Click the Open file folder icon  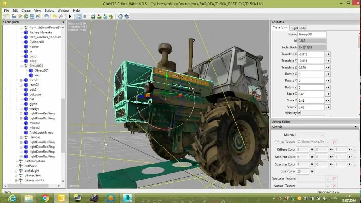click(14, 17)
